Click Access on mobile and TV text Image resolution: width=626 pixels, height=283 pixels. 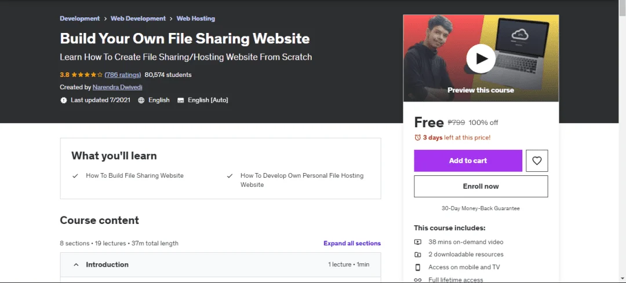[464, 267]
